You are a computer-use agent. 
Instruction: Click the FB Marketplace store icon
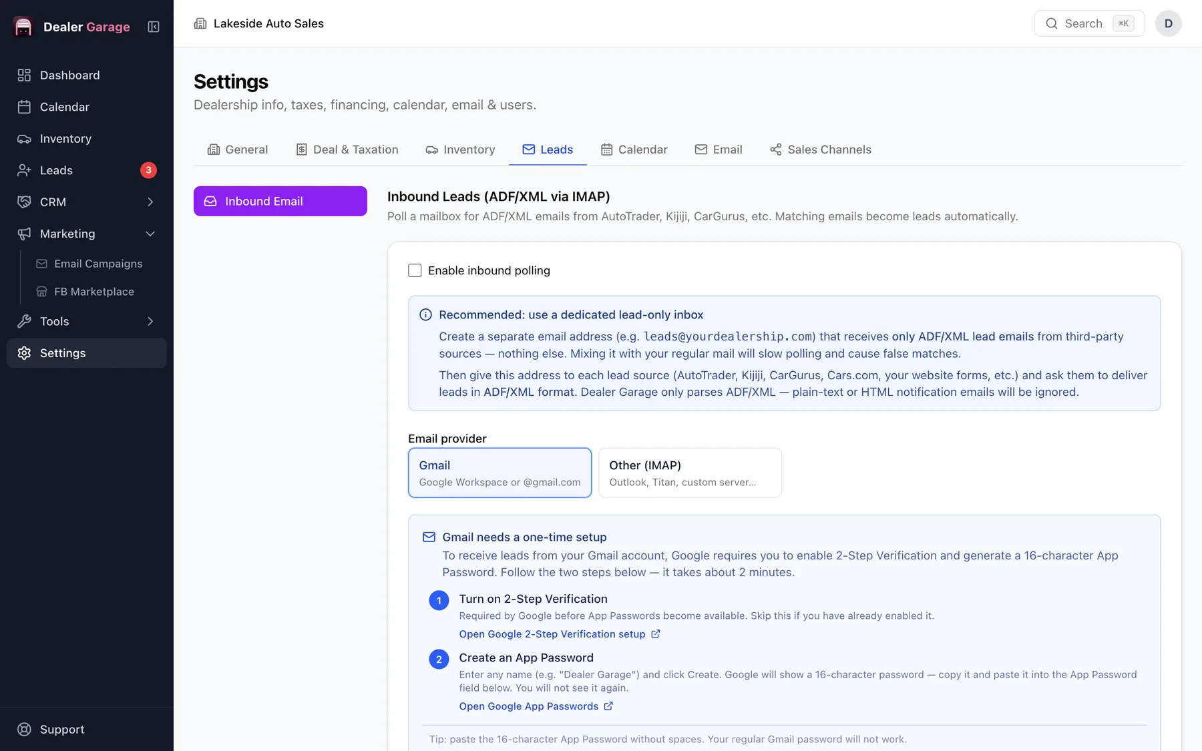[x=41, y=292]
